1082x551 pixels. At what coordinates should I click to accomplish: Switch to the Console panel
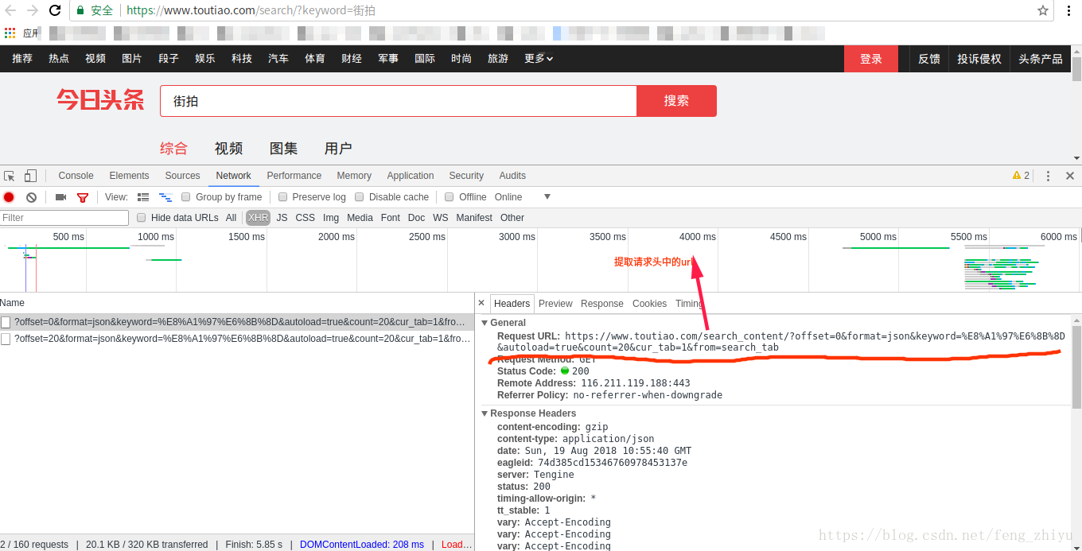tap(76, 176)
